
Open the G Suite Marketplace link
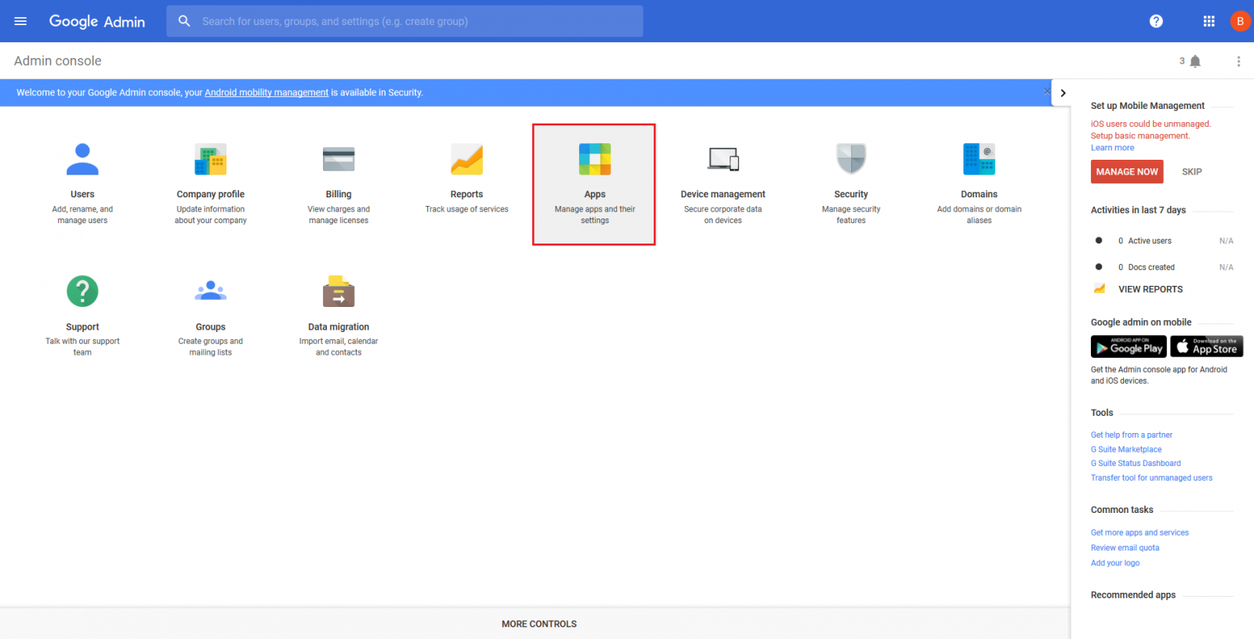point(1126,449)
